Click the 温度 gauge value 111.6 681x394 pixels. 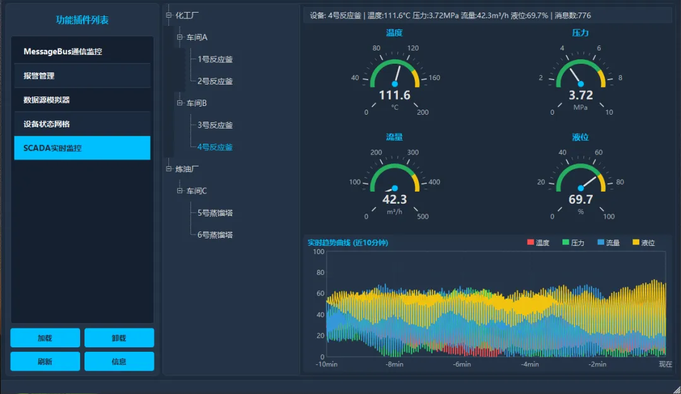tap(394, 95)
